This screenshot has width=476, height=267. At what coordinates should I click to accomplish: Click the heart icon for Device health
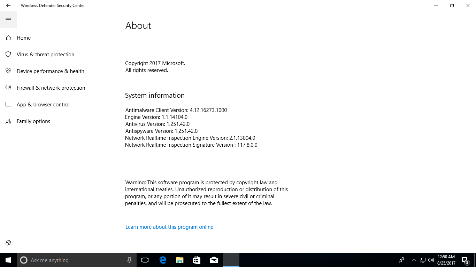pos(8,71)
